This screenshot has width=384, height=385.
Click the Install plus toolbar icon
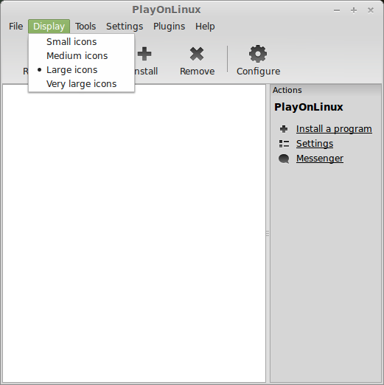144,54
